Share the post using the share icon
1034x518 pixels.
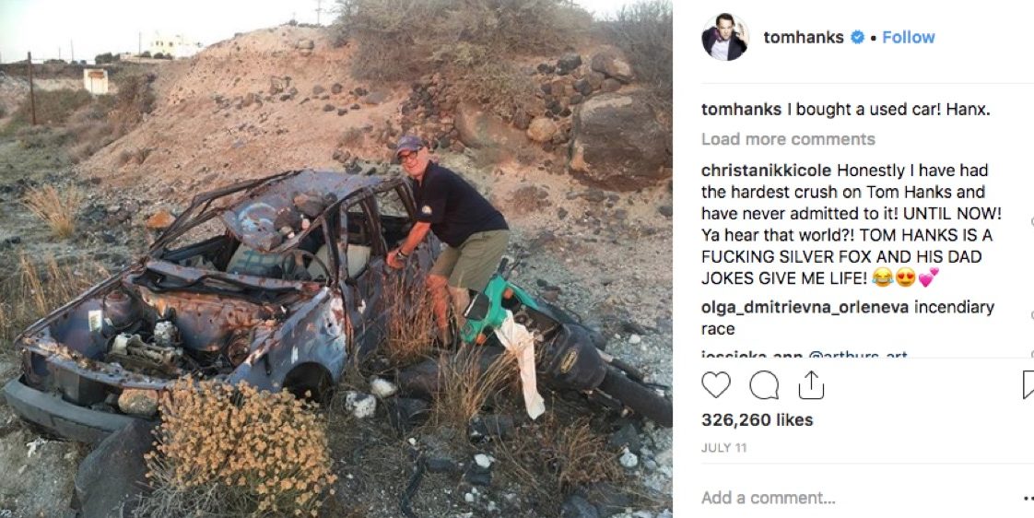pos(811,384)
